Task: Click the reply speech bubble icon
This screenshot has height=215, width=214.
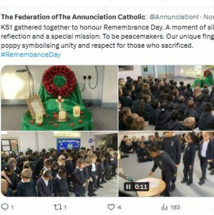Action: (x=4, y=207)
